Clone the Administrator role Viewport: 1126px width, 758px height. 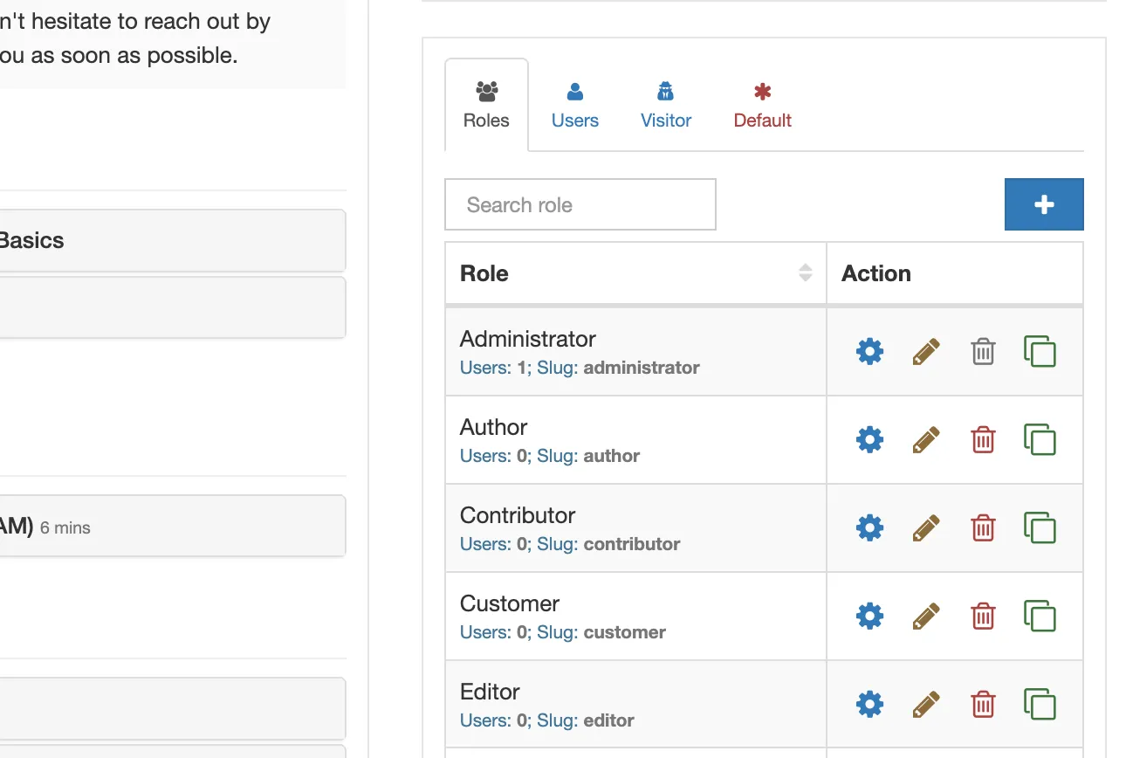pos(1040,352)
